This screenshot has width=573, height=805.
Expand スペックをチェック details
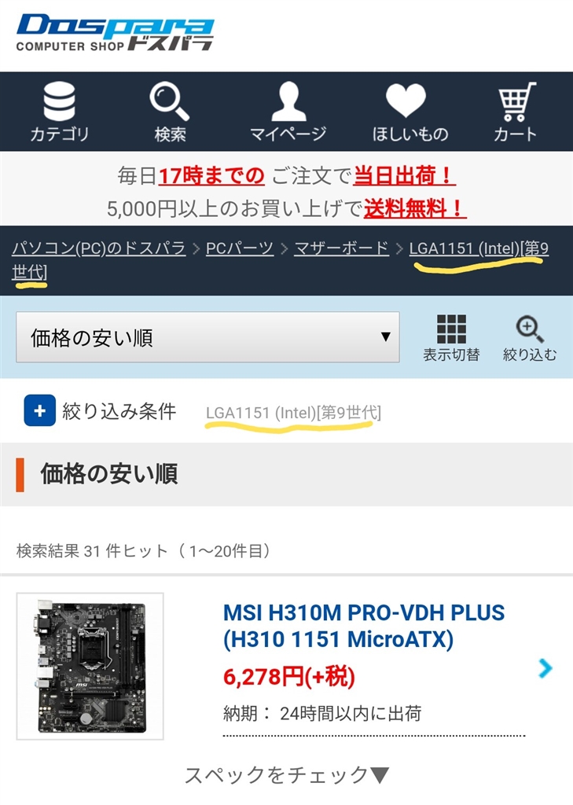286,774
